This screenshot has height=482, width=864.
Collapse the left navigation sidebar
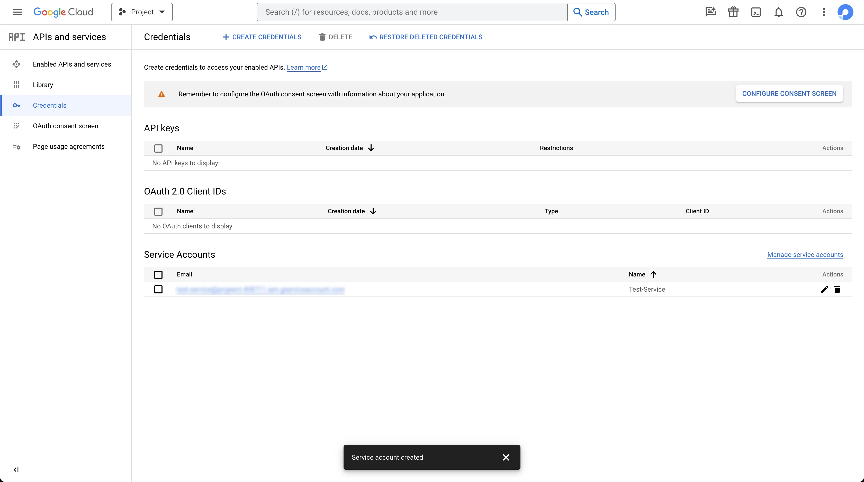pos(16,469)
